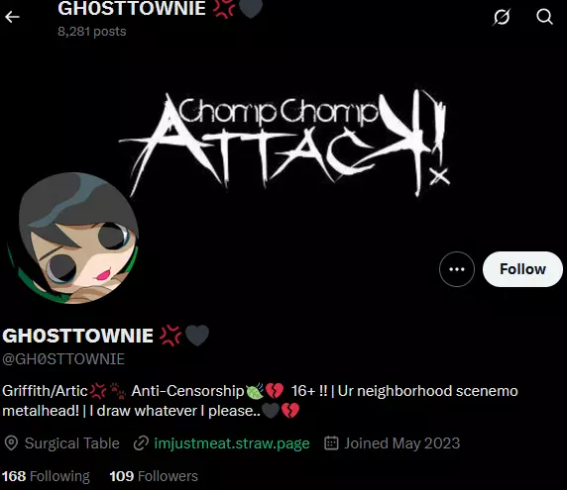View the 109 Followers list

click(x=154, y=476)
